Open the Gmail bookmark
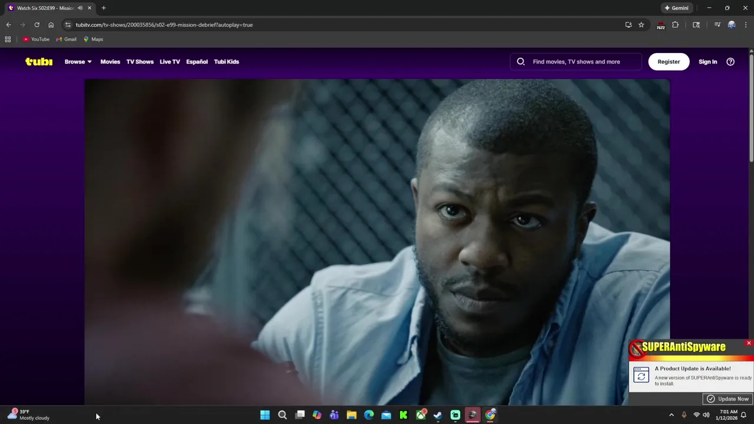 66,39
